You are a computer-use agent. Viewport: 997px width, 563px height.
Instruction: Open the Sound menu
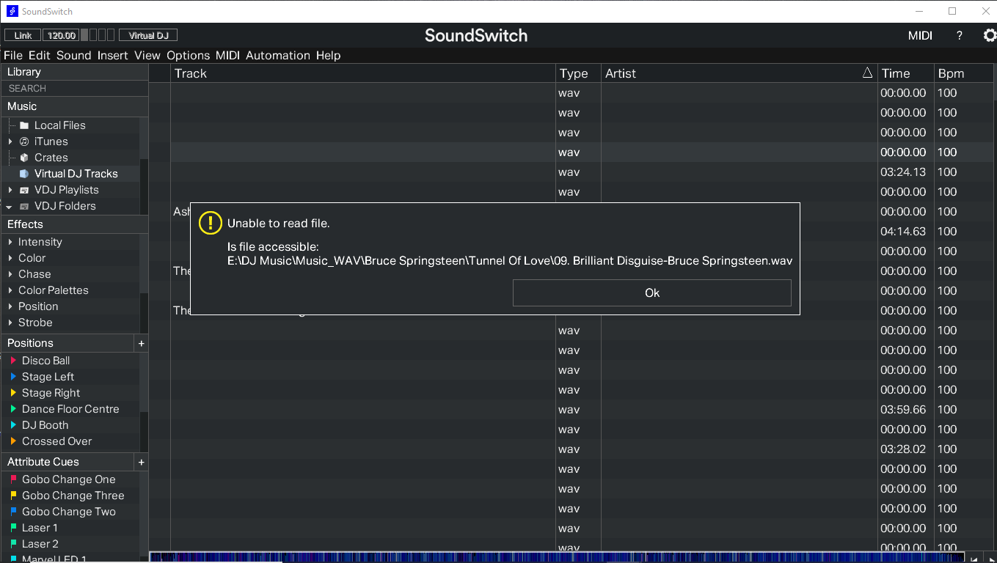tap(74, 55)
